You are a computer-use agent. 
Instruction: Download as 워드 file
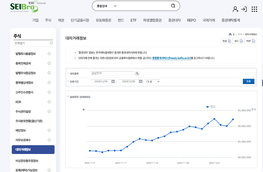(x=239, y=41)
